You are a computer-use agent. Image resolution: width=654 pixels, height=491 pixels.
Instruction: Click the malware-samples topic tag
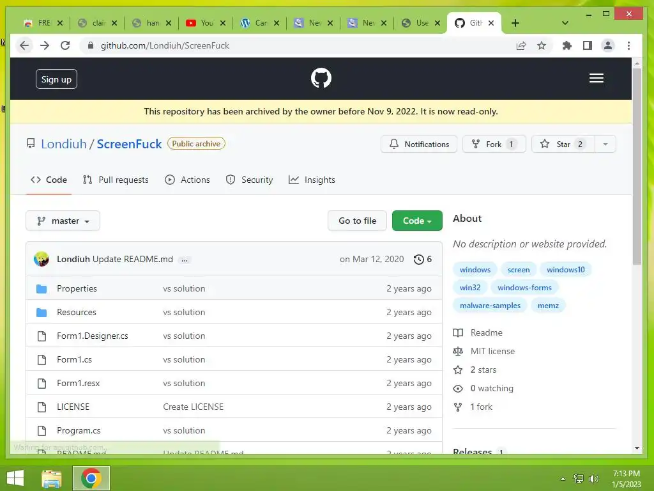(x=490, y=306)
